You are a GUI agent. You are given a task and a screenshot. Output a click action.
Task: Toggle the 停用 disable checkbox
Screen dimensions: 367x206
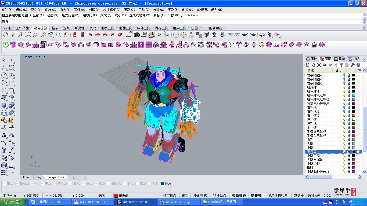click(x=162, y=183)
